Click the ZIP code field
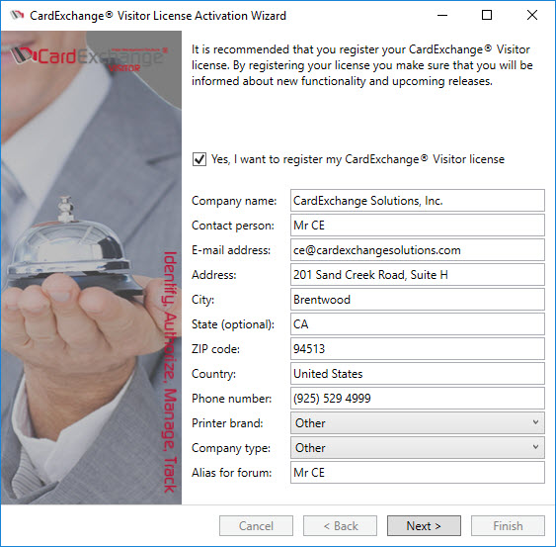 (418, 349)
